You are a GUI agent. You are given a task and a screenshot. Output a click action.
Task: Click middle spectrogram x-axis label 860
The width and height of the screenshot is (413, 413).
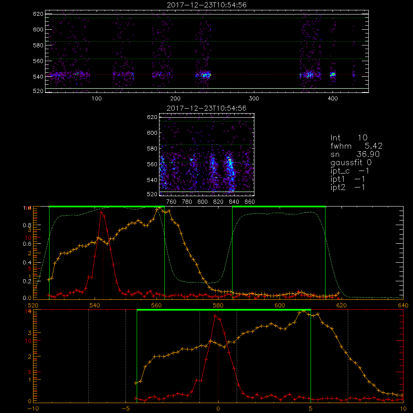click(x=250, y=202)
